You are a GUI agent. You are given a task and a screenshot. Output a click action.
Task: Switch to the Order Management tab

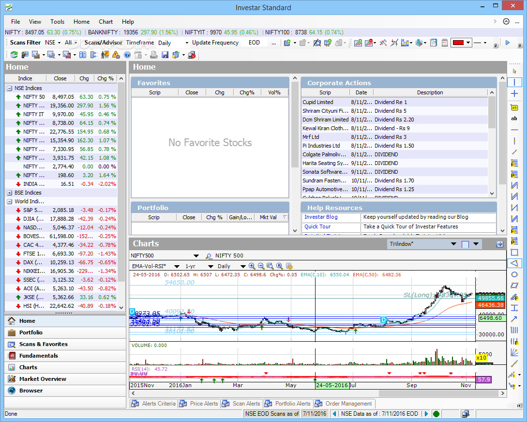pos(344,404)
